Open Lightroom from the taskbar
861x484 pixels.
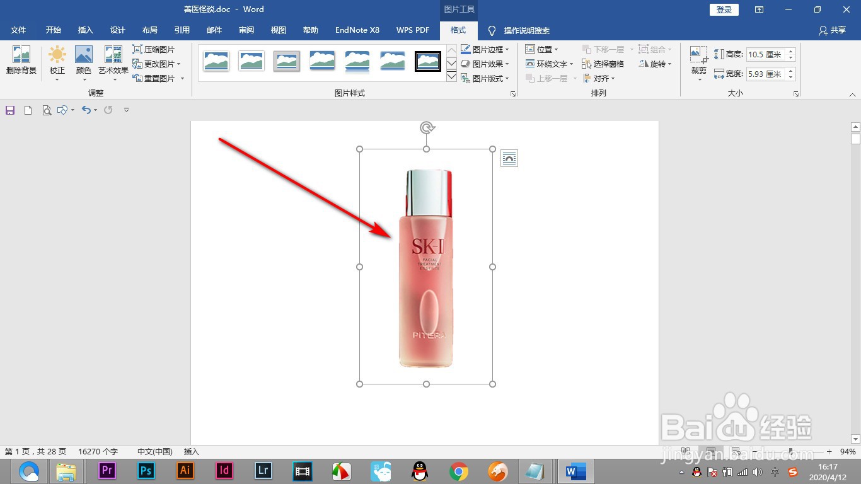(263, 471)
